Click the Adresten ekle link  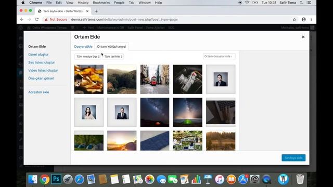39,92
